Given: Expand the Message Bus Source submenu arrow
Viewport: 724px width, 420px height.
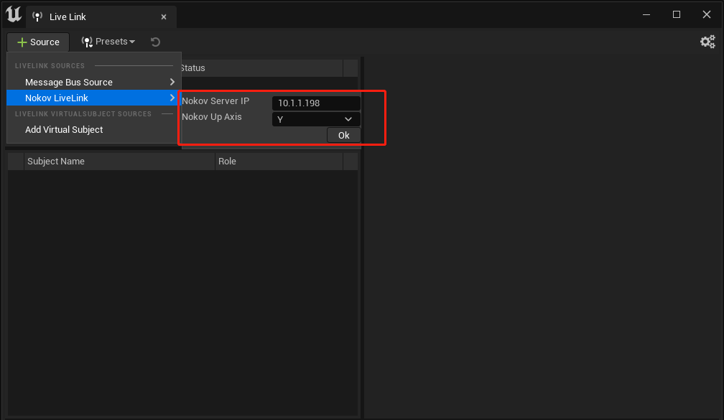Looking at the screenshot, I should [172, 82].
